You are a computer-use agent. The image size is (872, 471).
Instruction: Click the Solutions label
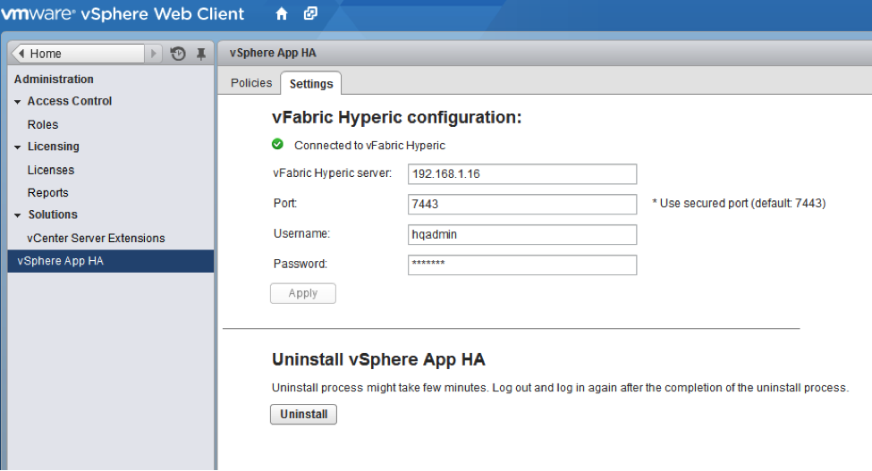53,214
